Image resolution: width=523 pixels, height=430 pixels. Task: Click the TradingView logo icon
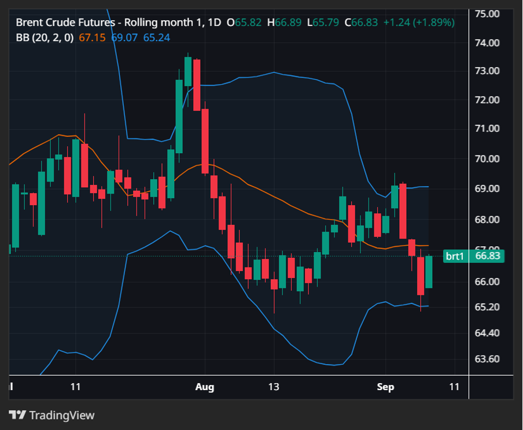(17, 415)
